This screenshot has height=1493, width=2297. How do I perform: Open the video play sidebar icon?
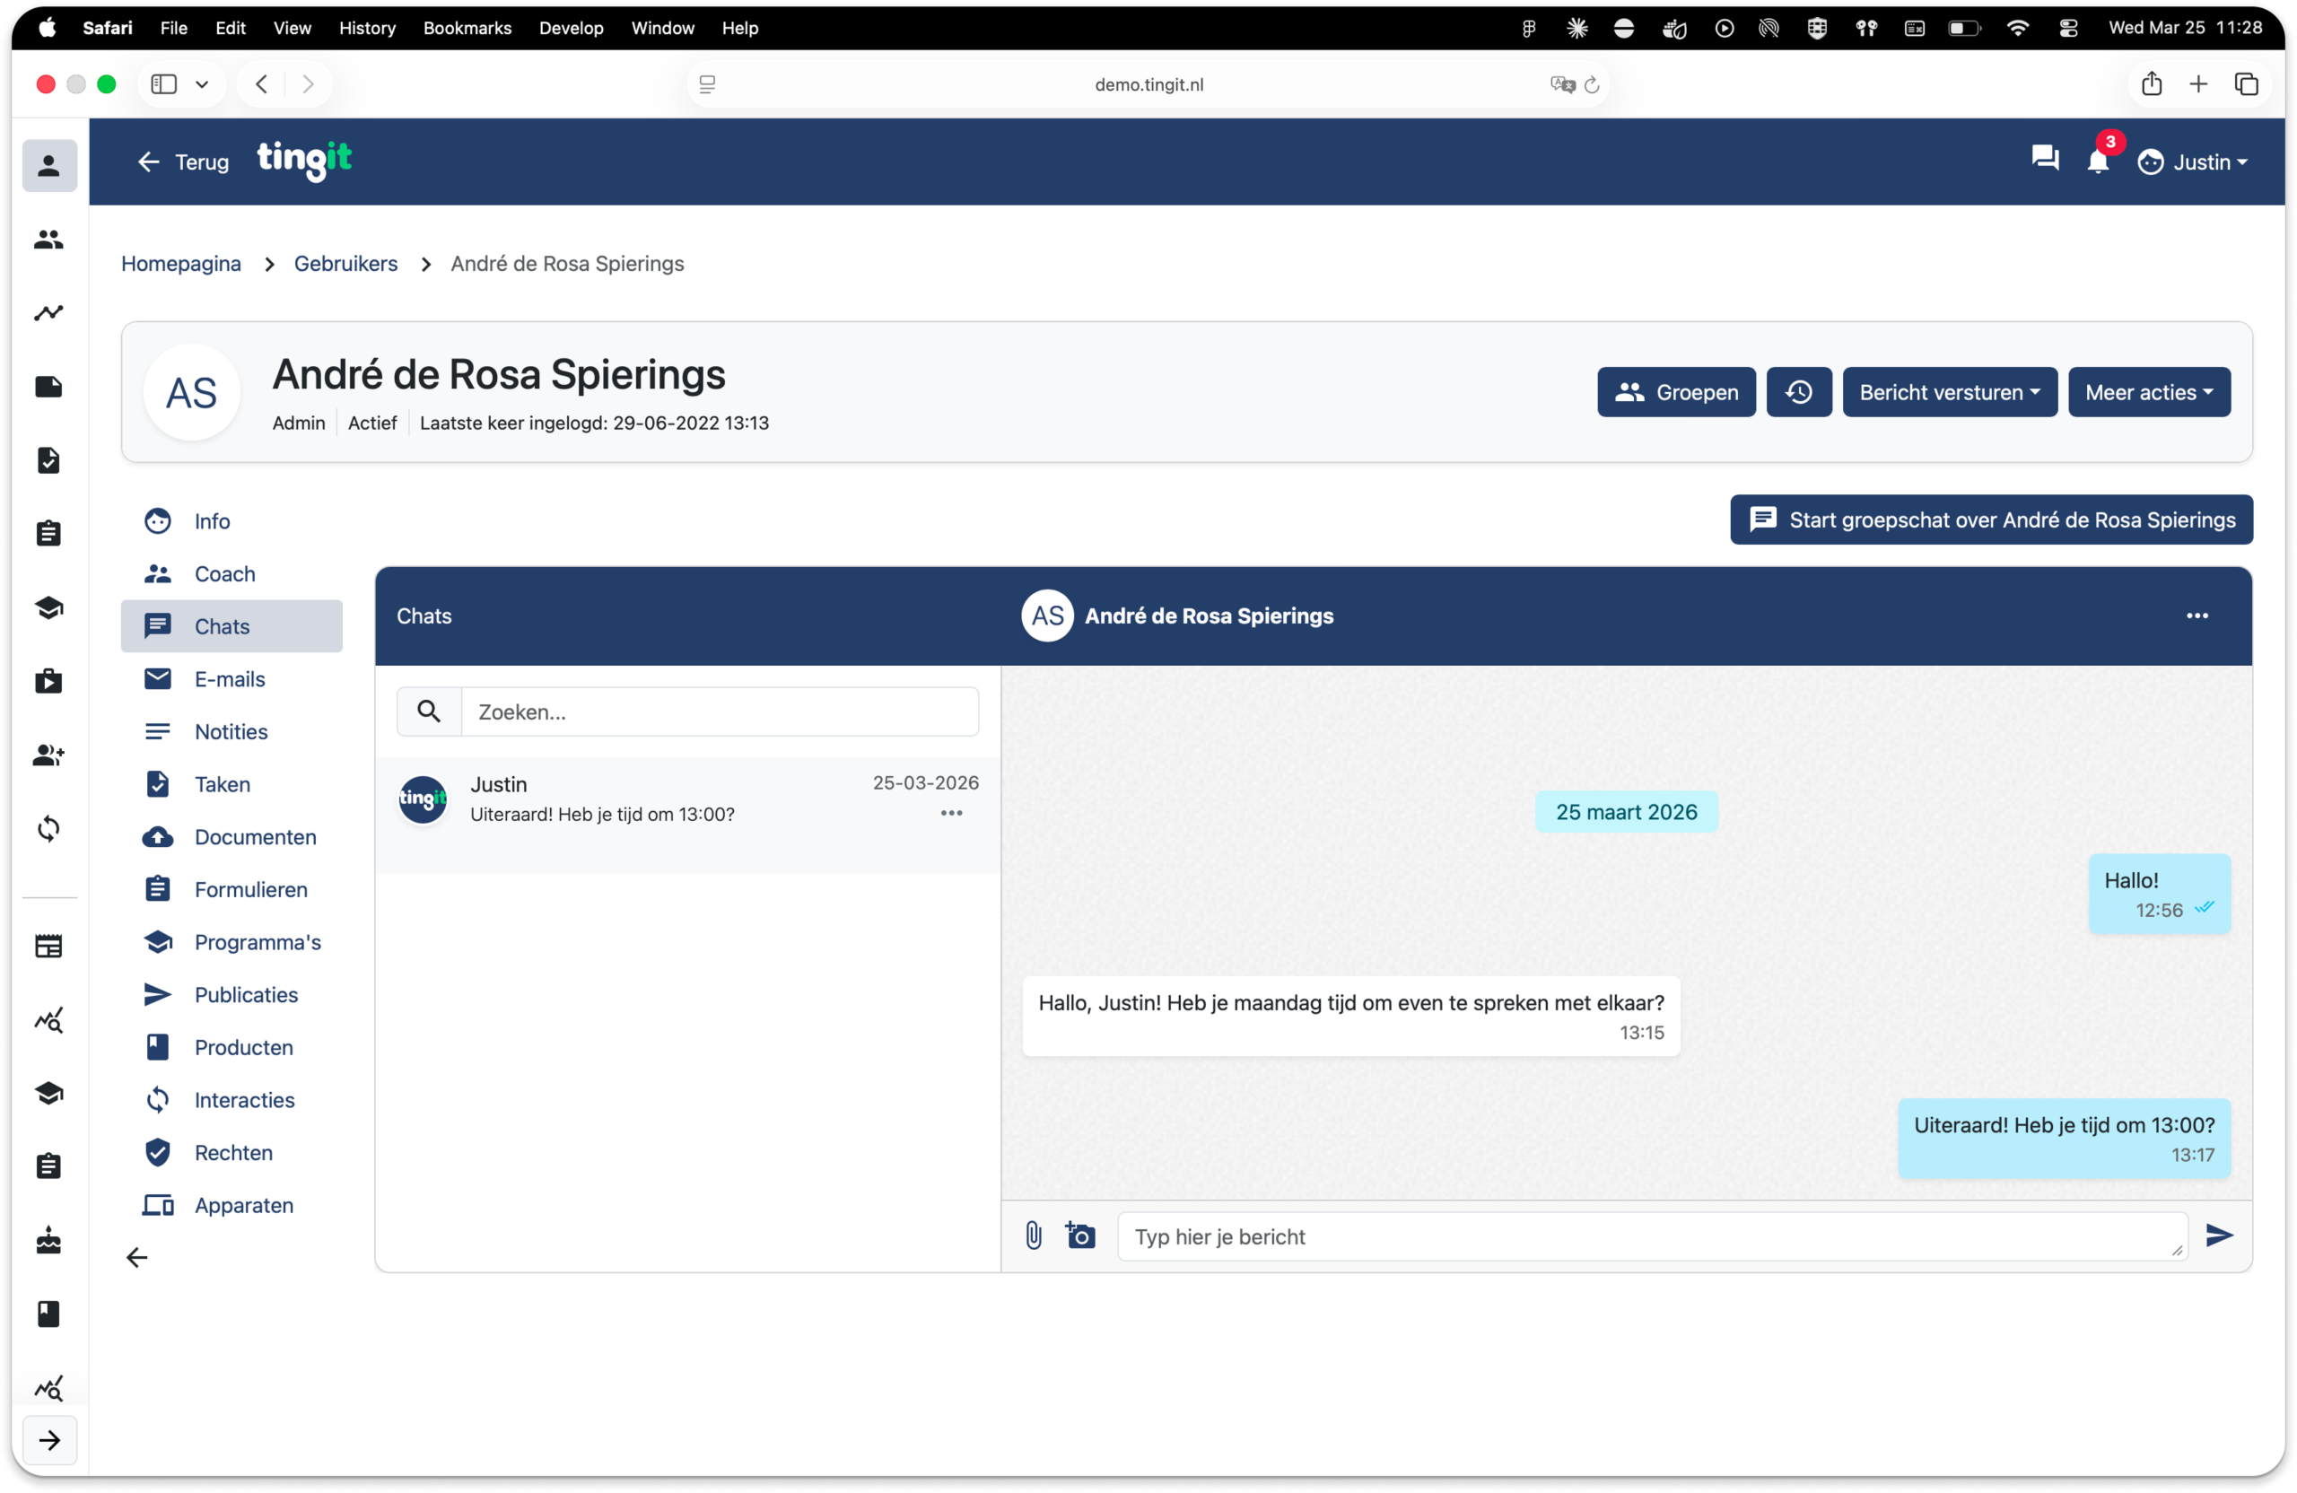[49, 681]
